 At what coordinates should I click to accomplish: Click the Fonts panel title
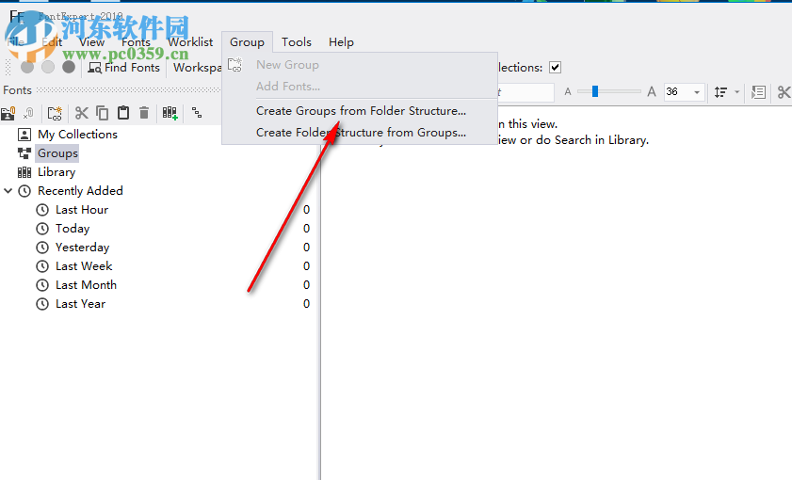click(x=17, y=90)
